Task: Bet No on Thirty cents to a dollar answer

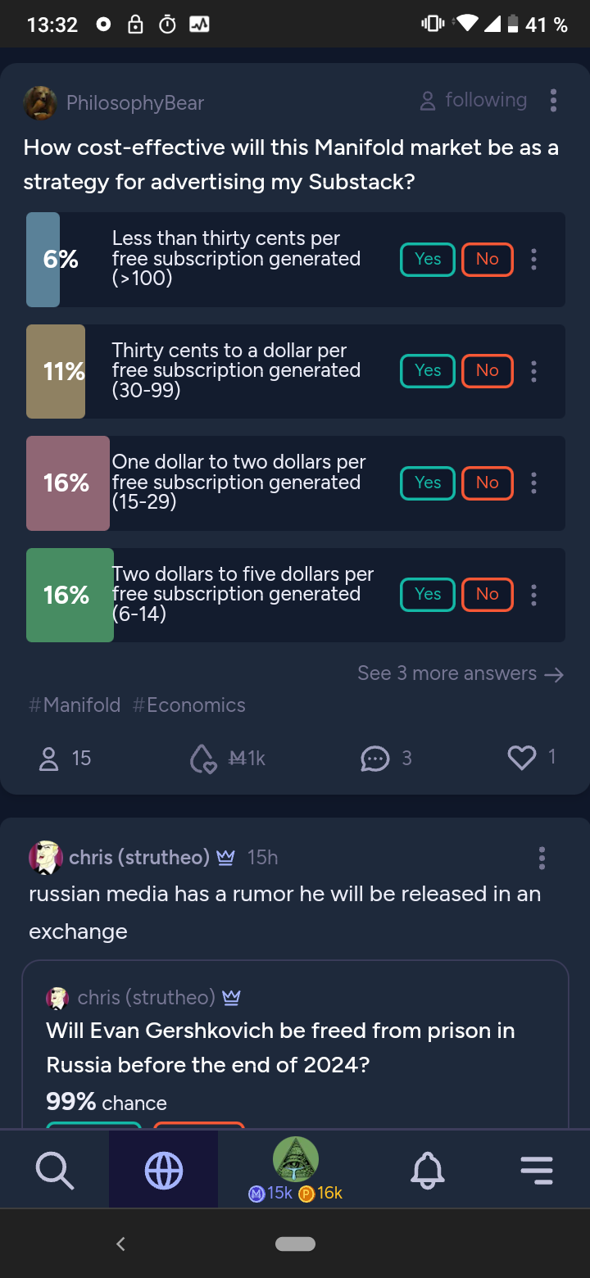Action: pyautogui.click(x=488, y=371)
